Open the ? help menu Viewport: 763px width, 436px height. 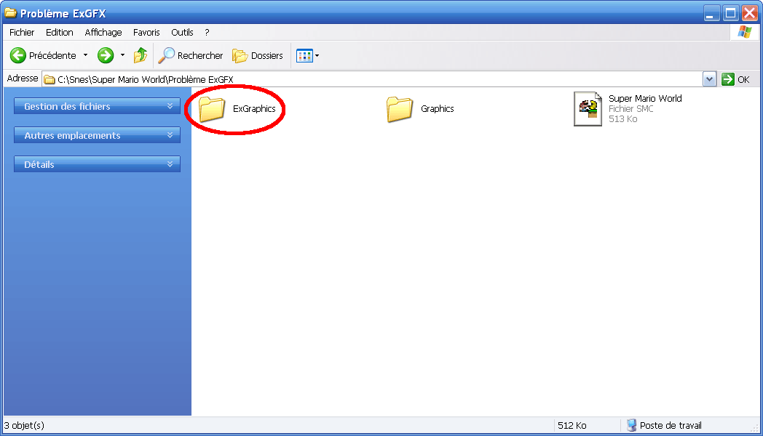(207, 33)
